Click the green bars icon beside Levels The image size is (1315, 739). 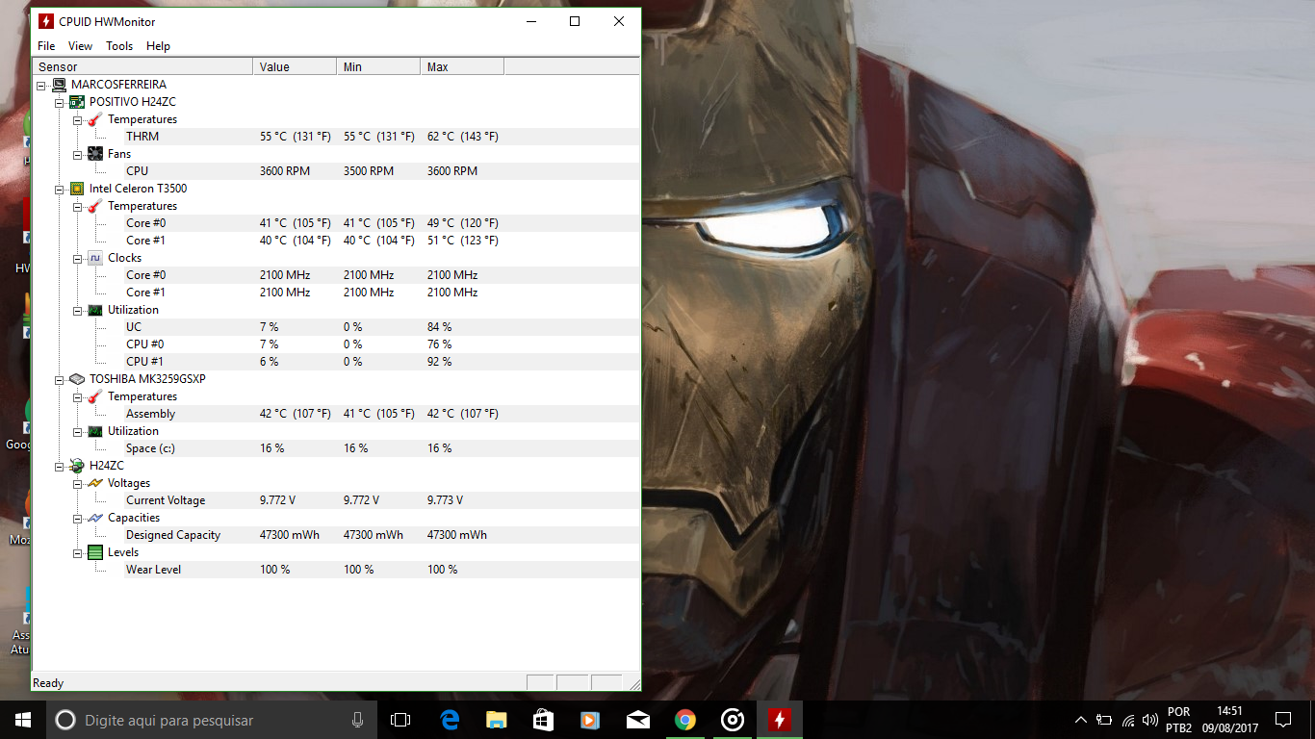pyautogui.click(x=94, y=552)
